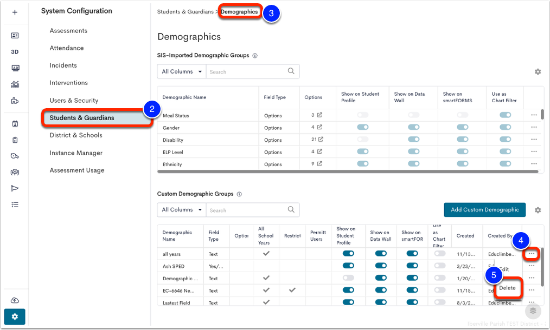This screenshot has width=550, height=330.
Task: Open All Columns dropdown in Custom groups section
Action: 182,209
